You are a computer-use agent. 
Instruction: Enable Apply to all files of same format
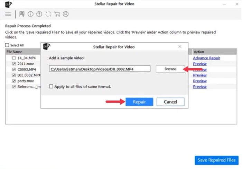(51, 86)
